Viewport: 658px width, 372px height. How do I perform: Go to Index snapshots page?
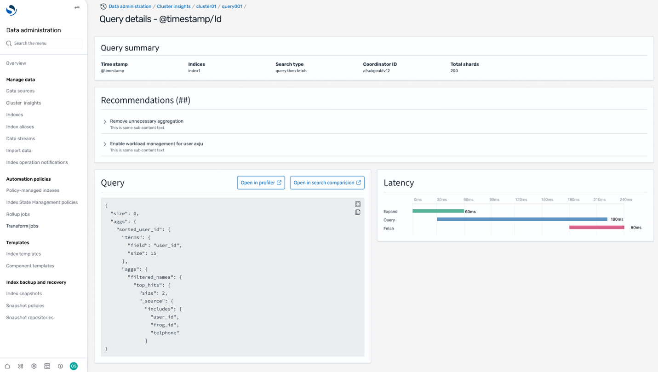pos(24,294)
